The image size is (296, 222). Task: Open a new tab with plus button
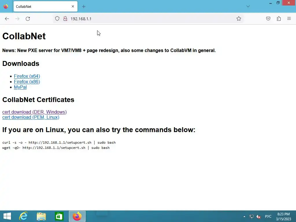84,7
